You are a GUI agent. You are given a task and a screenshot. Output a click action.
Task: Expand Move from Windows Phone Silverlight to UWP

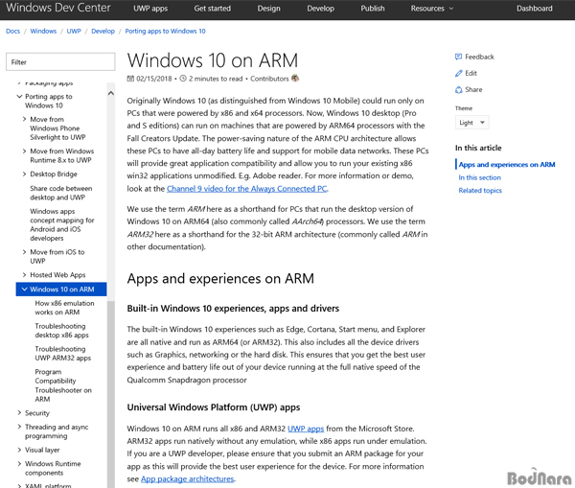[24, 119]
